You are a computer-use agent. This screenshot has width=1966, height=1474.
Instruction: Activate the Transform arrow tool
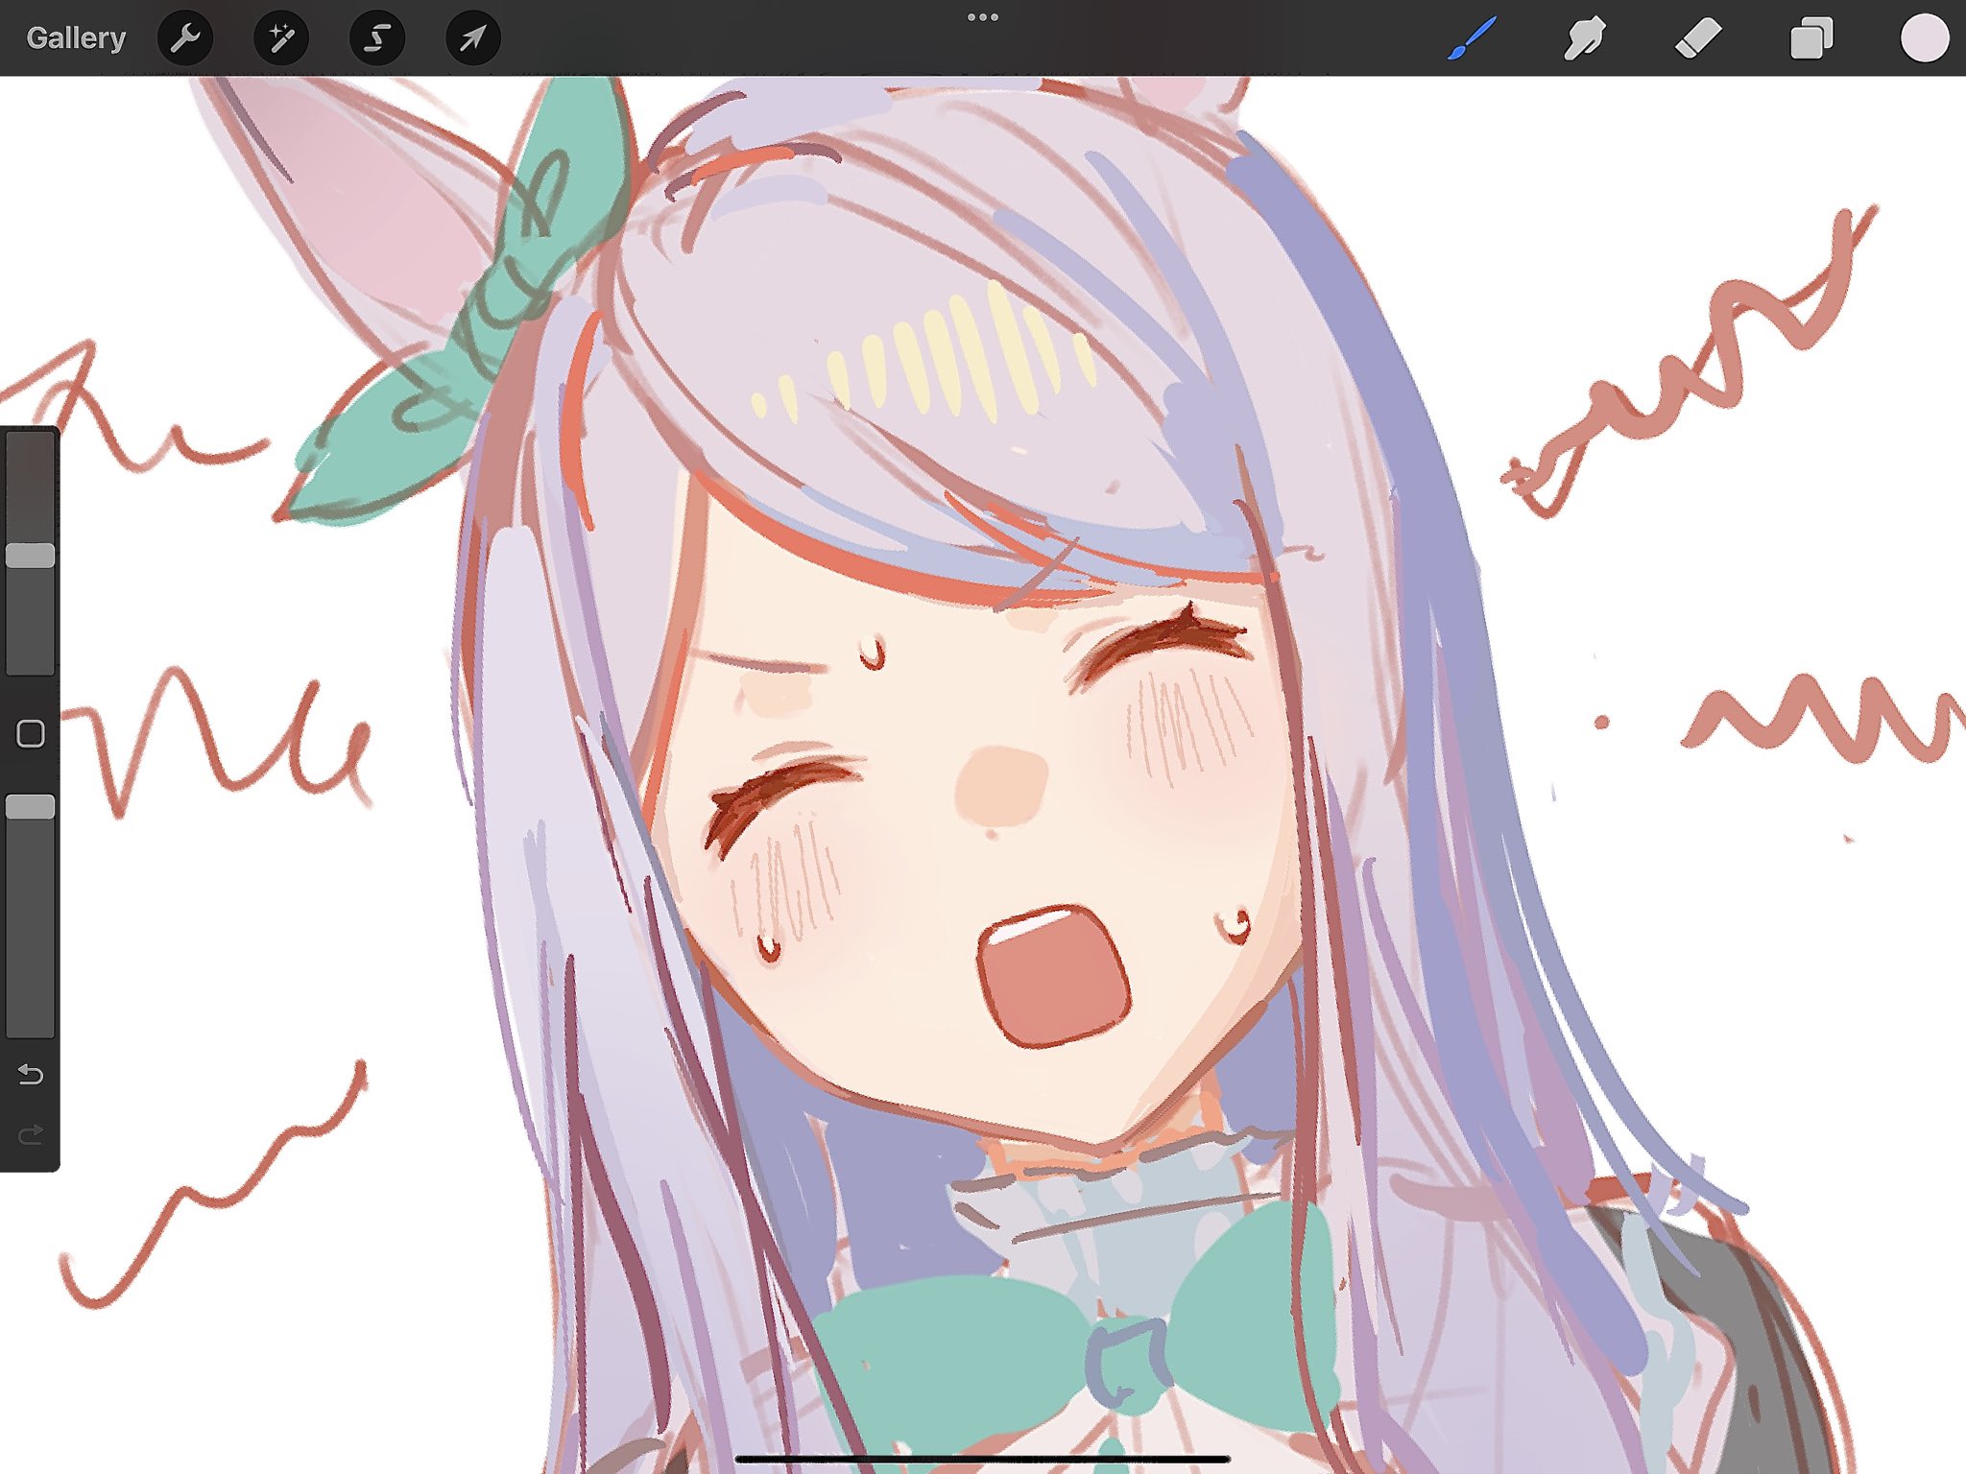[x=472, y=38]
